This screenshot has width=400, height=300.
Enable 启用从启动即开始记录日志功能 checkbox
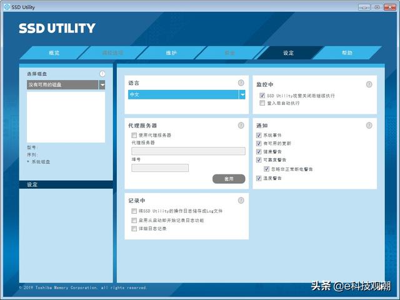point(134,220)
